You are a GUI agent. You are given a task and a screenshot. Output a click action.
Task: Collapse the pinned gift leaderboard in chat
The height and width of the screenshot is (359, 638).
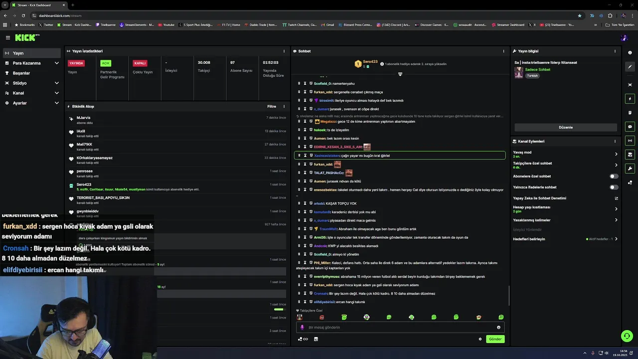click(400, 74)
